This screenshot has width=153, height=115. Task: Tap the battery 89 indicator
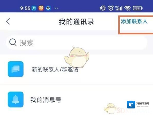click(x=138, y=8)
